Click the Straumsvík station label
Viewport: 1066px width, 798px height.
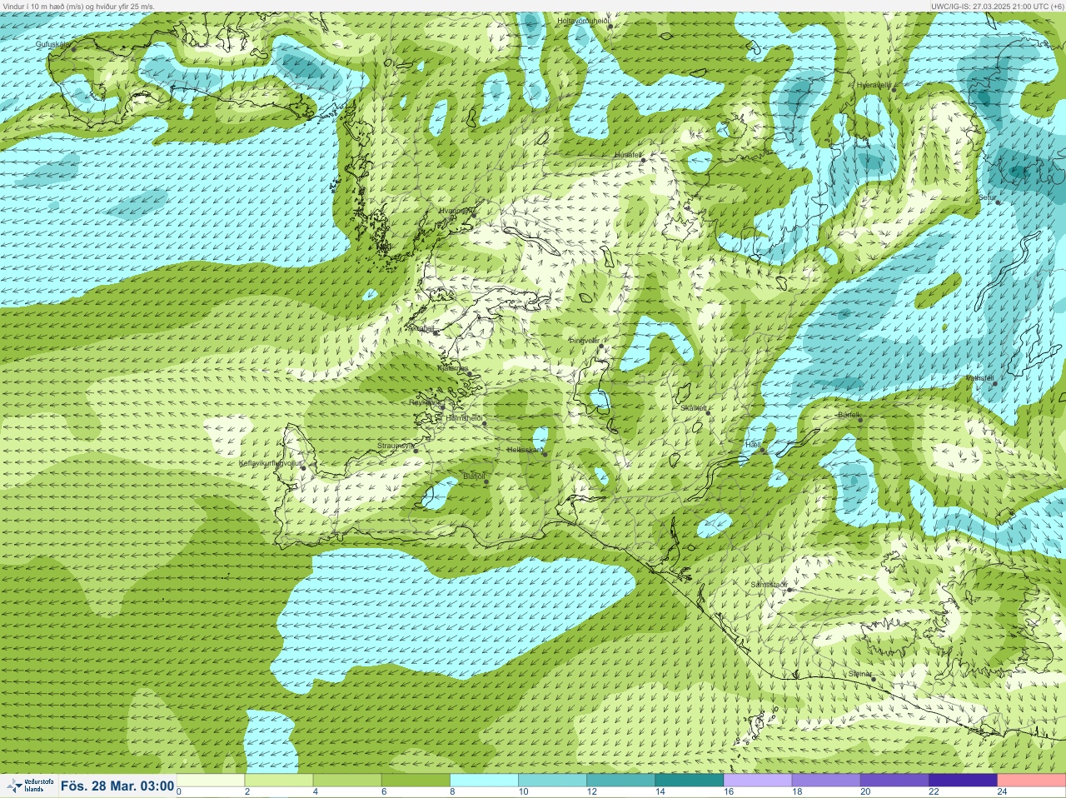(x=396, y=446)
